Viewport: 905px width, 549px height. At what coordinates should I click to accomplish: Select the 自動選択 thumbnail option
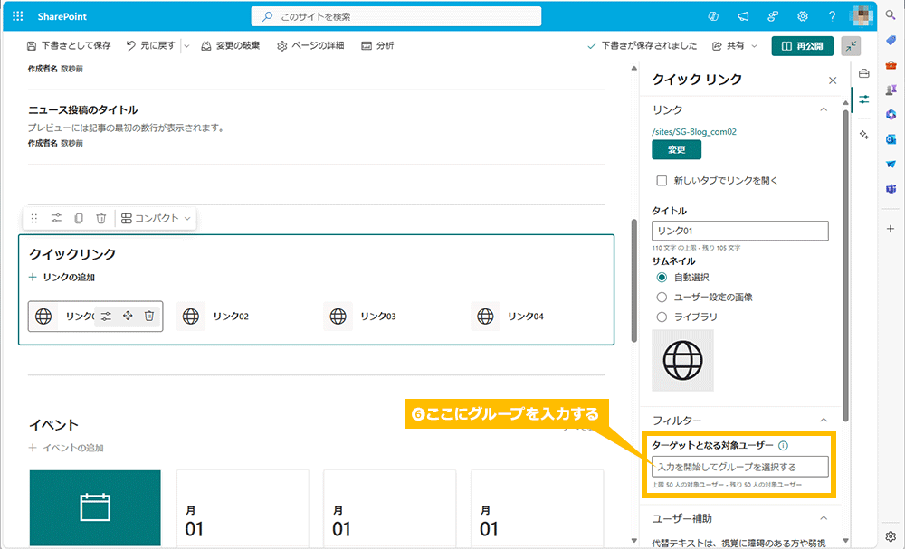[662, 278]
